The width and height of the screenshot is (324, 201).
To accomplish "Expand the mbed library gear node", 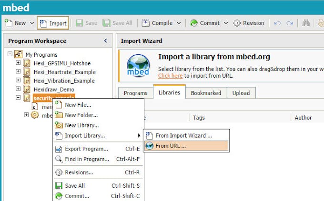I will [x=26, y=115].
